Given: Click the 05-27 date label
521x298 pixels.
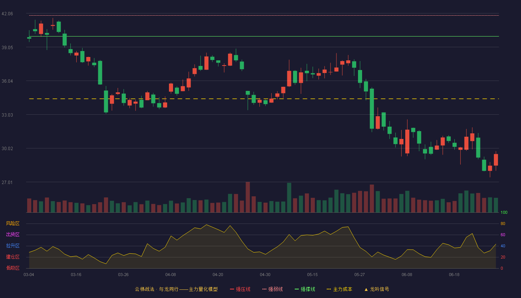Looking at the screenshot, I should click(359, 275).
